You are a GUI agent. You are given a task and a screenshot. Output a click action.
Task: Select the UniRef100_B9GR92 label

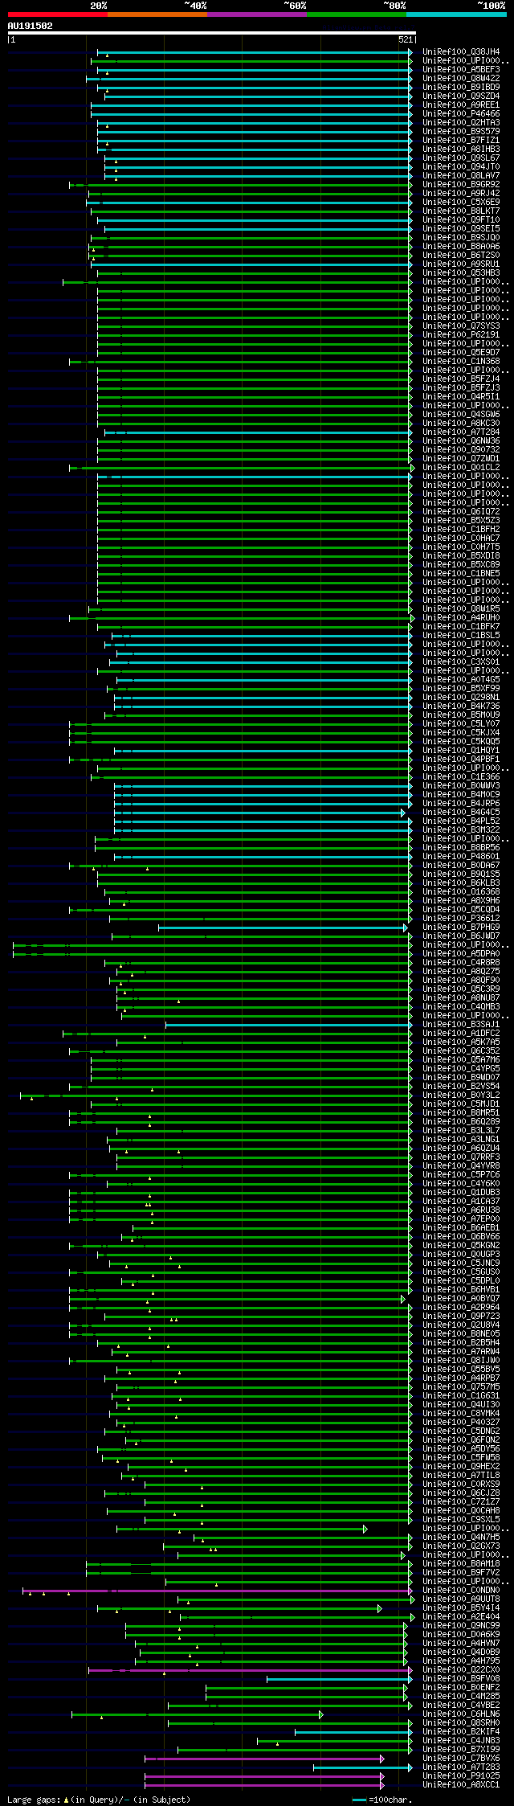tap(461, 185)
